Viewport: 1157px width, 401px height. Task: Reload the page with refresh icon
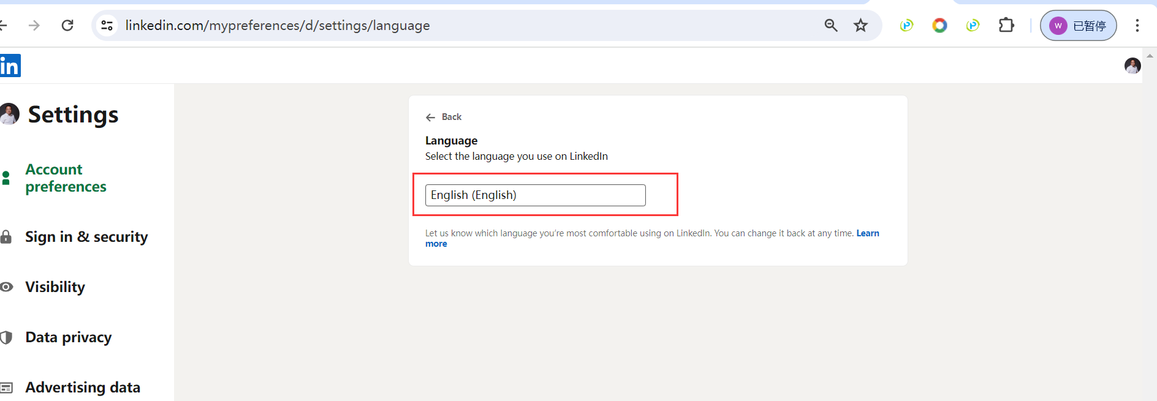click(67, 25)
